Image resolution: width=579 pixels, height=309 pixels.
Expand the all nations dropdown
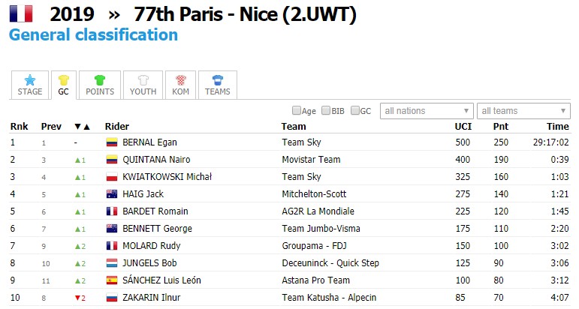pyautogui.click(x=427, y=110)
